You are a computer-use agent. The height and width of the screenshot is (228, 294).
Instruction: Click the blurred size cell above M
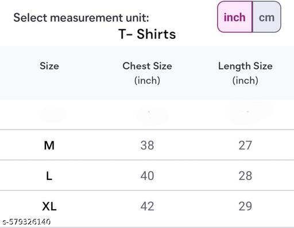pos(52,114)
